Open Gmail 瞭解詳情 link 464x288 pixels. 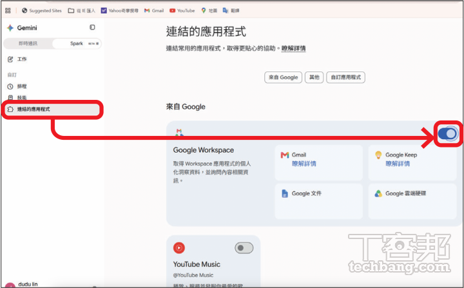304,164
